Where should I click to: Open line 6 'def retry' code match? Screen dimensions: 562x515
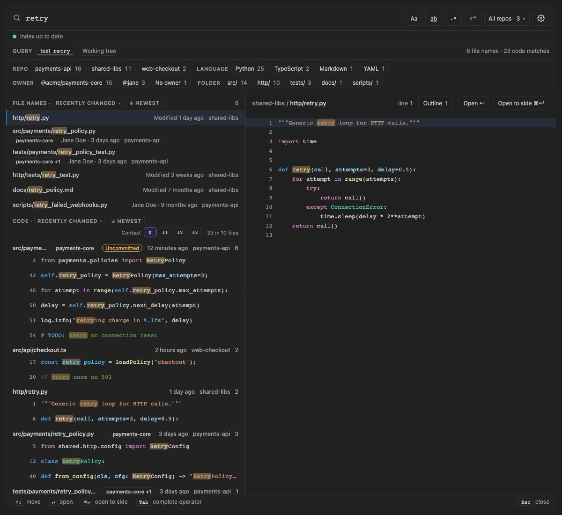[x=126, y=419]
